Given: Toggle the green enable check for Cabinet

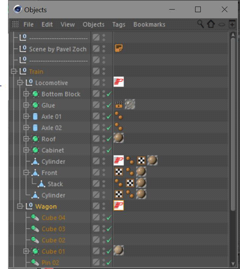Looking at the screenshot, I should (x=109, y=150).
